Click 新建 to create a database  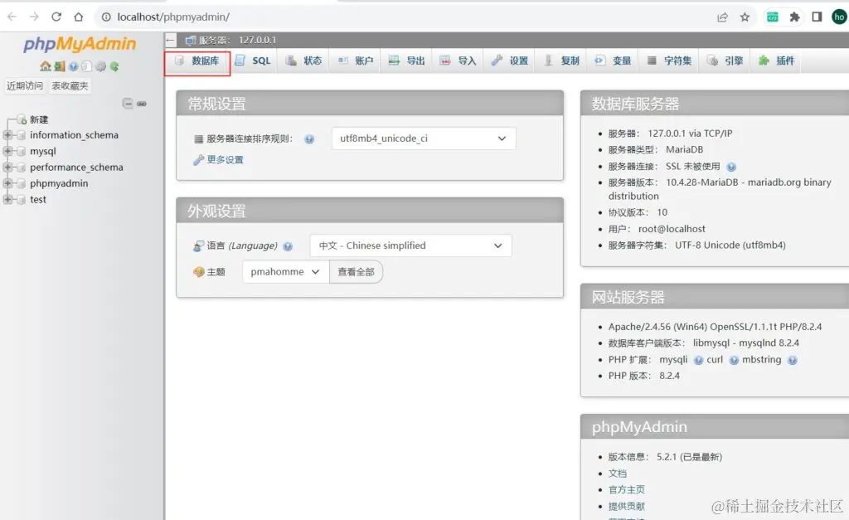pos(39,119)
